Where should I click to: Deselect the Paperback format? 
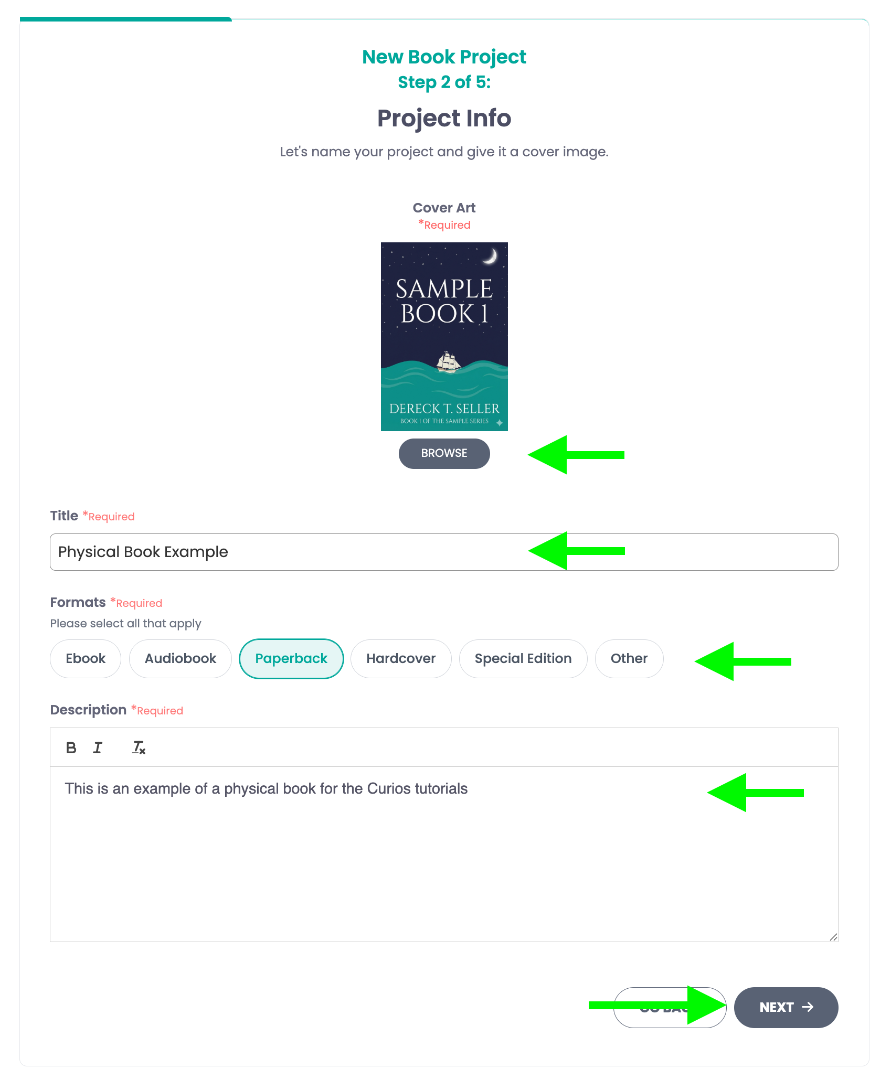point(291,658)
